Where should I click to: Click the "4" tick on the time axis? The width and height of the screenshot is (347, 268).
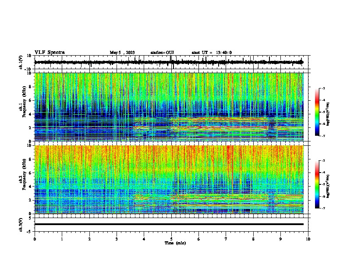144,239
